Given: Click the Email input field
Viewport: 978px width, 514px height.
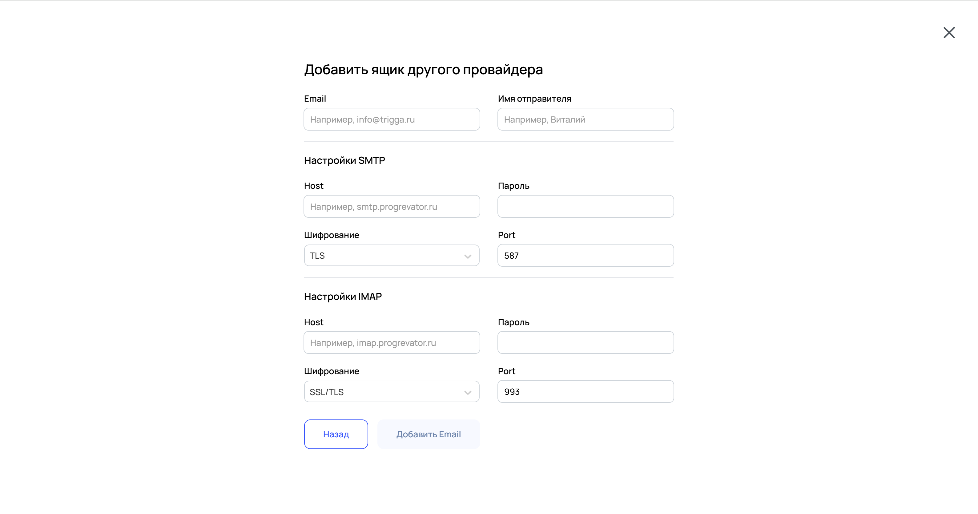Looking at the screenshot, I should coord(392,119).
